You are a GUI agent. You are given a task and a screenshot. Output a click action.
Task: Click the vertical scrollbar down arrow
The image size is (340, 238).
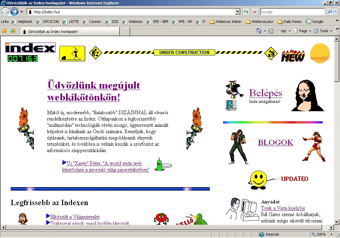337,222
